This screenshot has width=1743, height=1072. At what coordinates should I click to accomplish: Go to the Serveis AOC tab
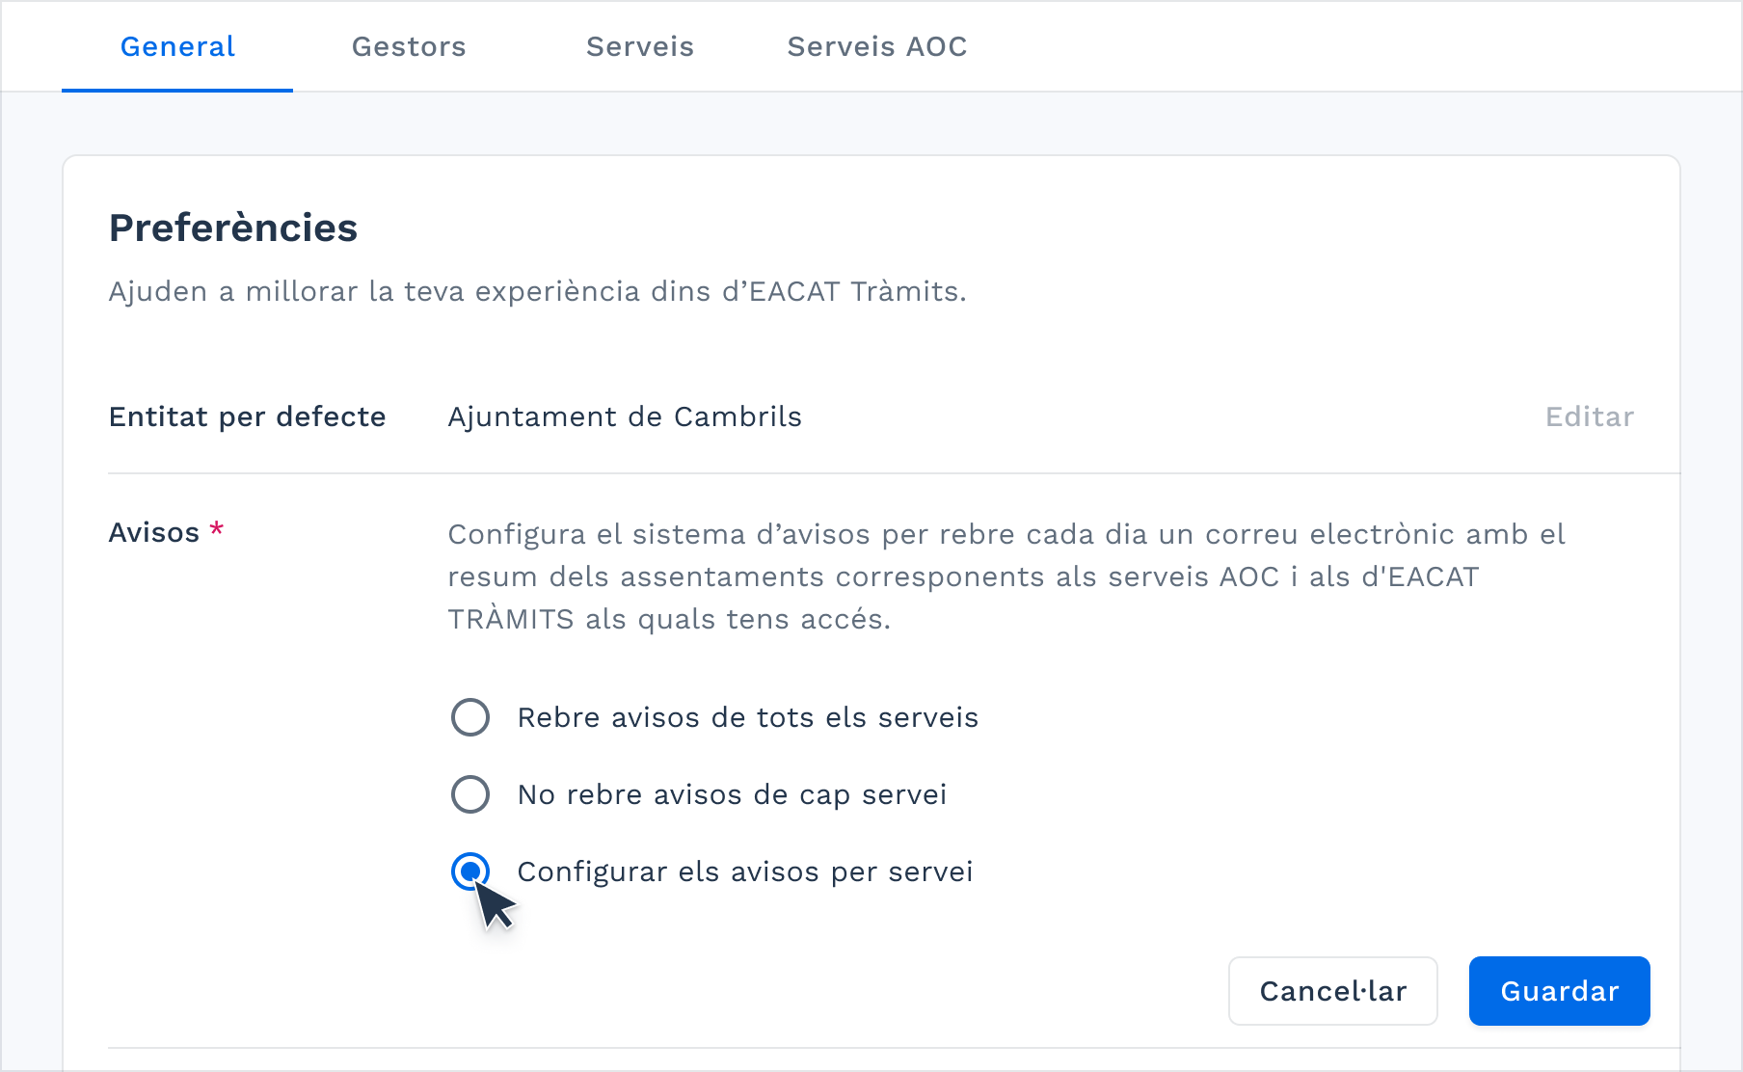pyautogui.click(x=876, y=45)
